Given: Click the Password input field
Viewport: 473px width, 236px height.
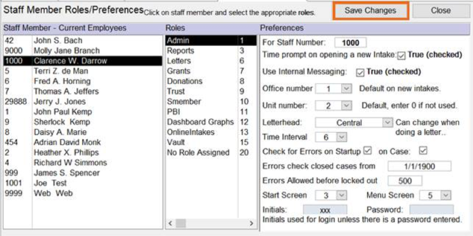Looking at the screenshot, I should pos(431,209).
